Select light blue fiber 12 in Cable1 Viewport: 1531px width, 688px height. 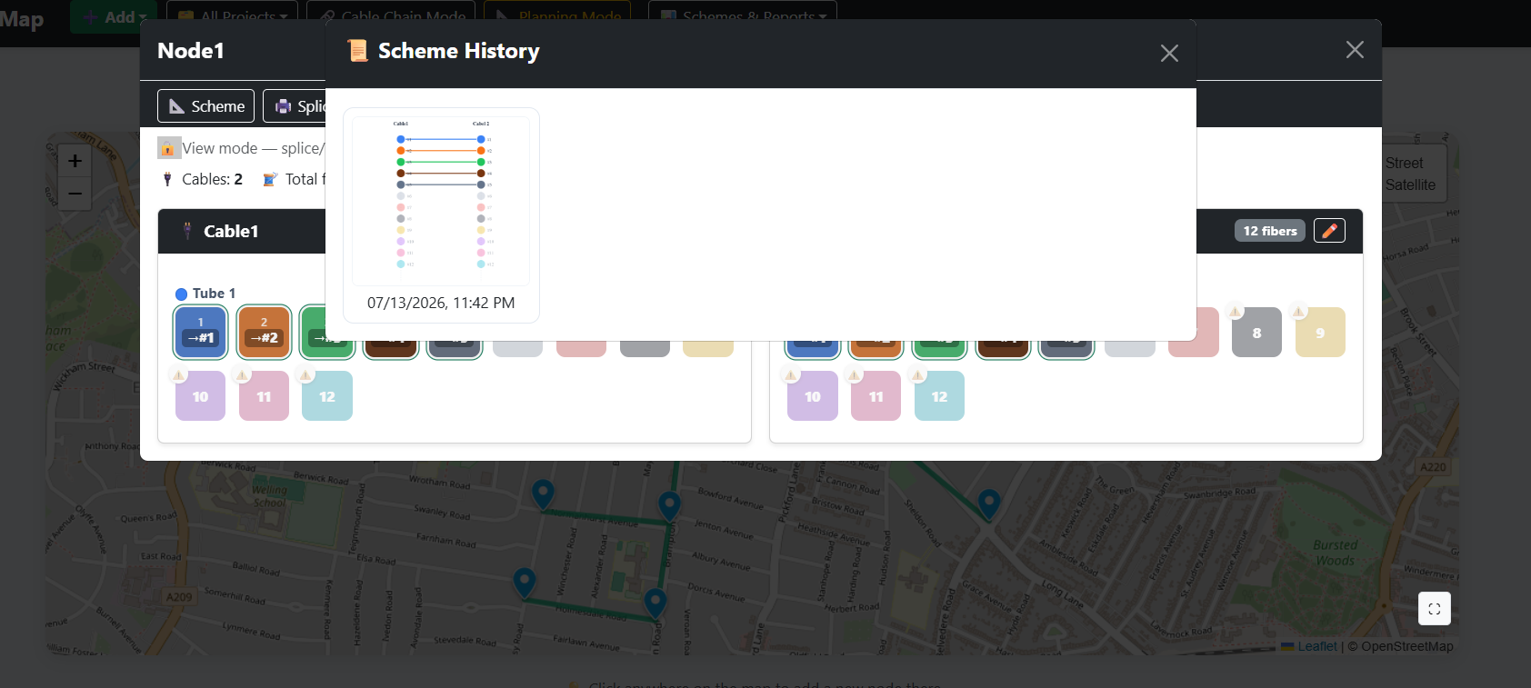point(327,395)
